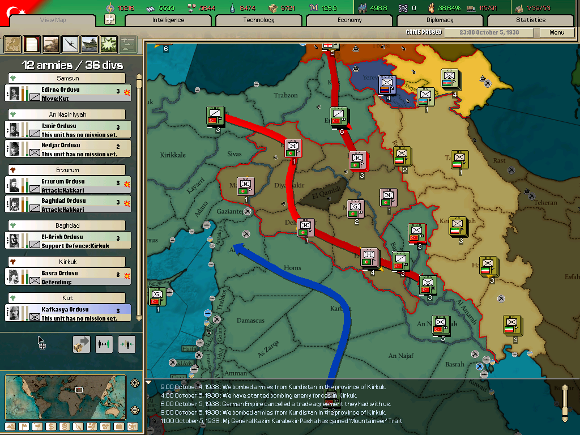Zoom in with the minimap plus button

(x=135, y=383)
